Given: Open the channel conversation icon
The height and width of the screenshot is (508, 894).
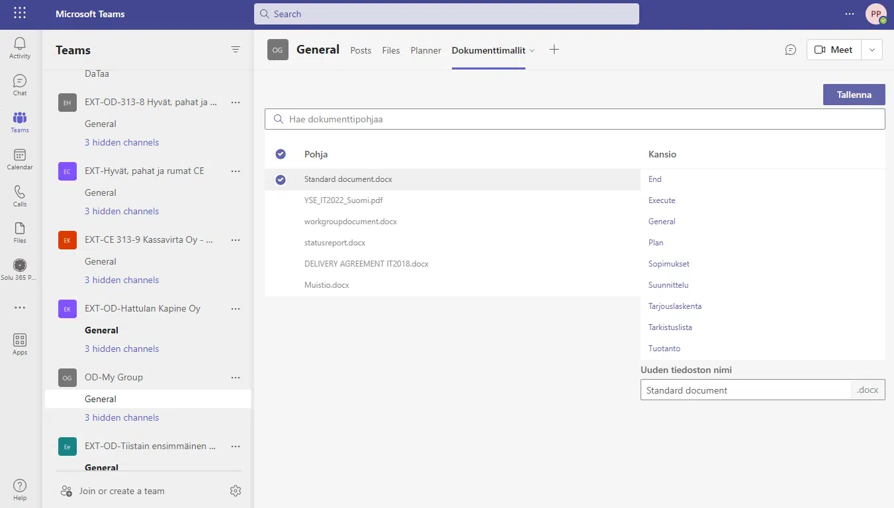Looking at the screenshot, I should (x=791, y=50).
